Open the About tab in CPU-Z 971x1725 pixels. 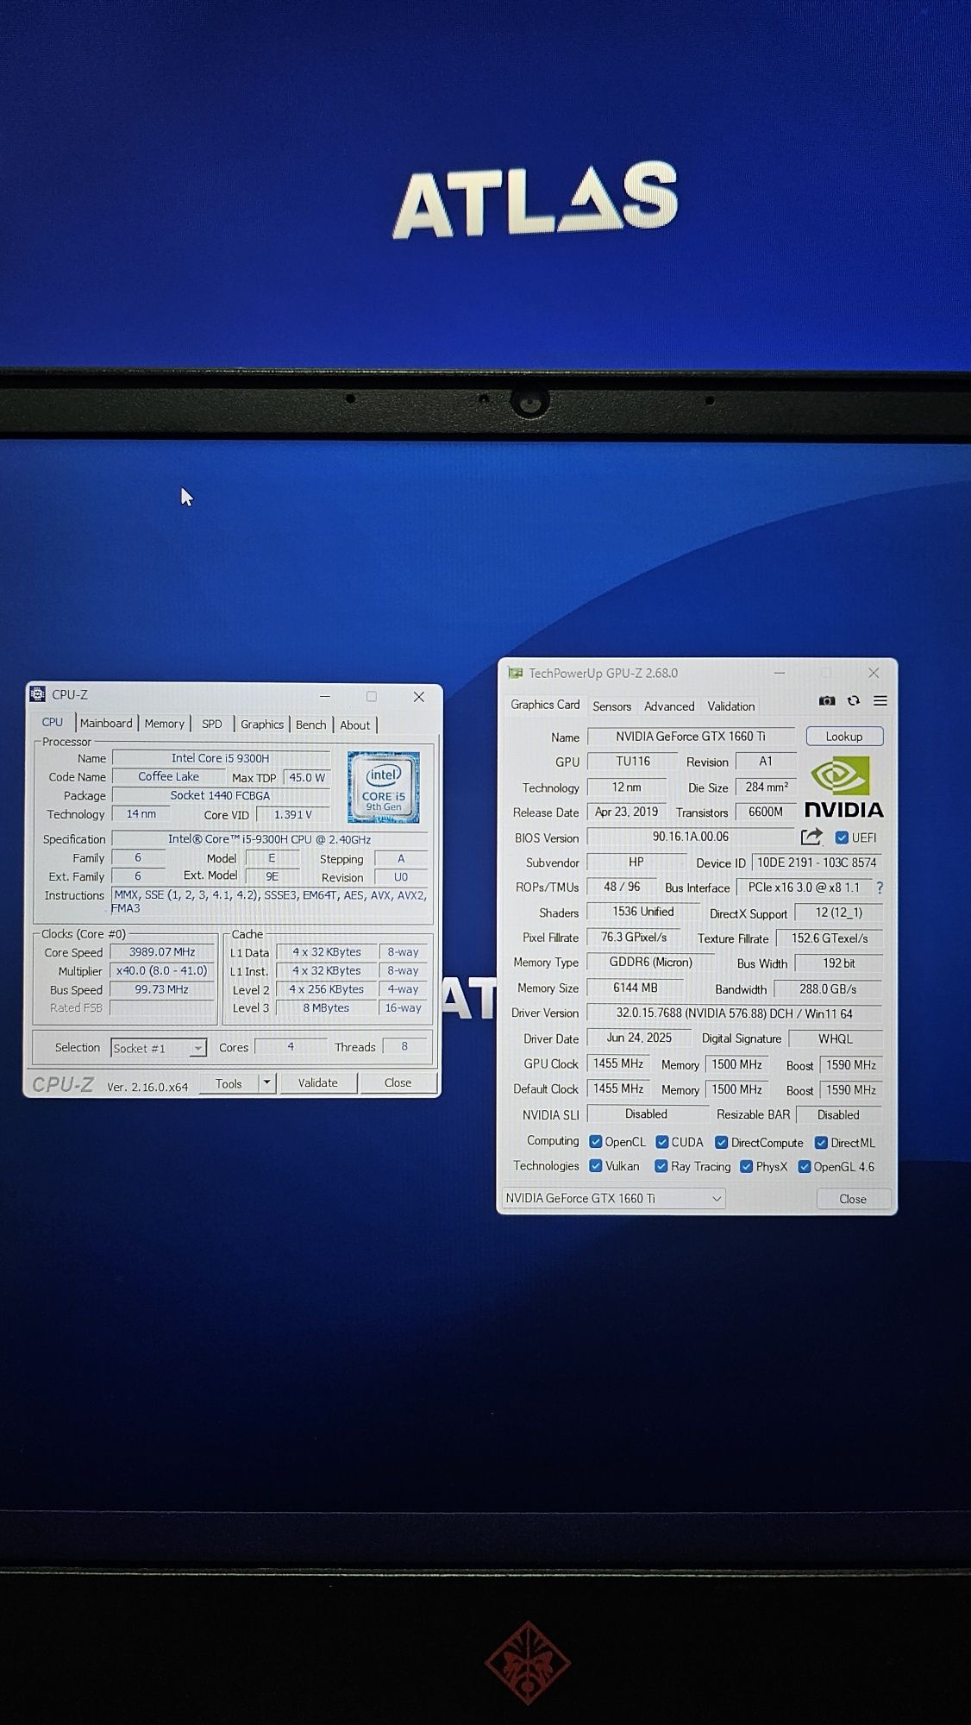(355, 725)
